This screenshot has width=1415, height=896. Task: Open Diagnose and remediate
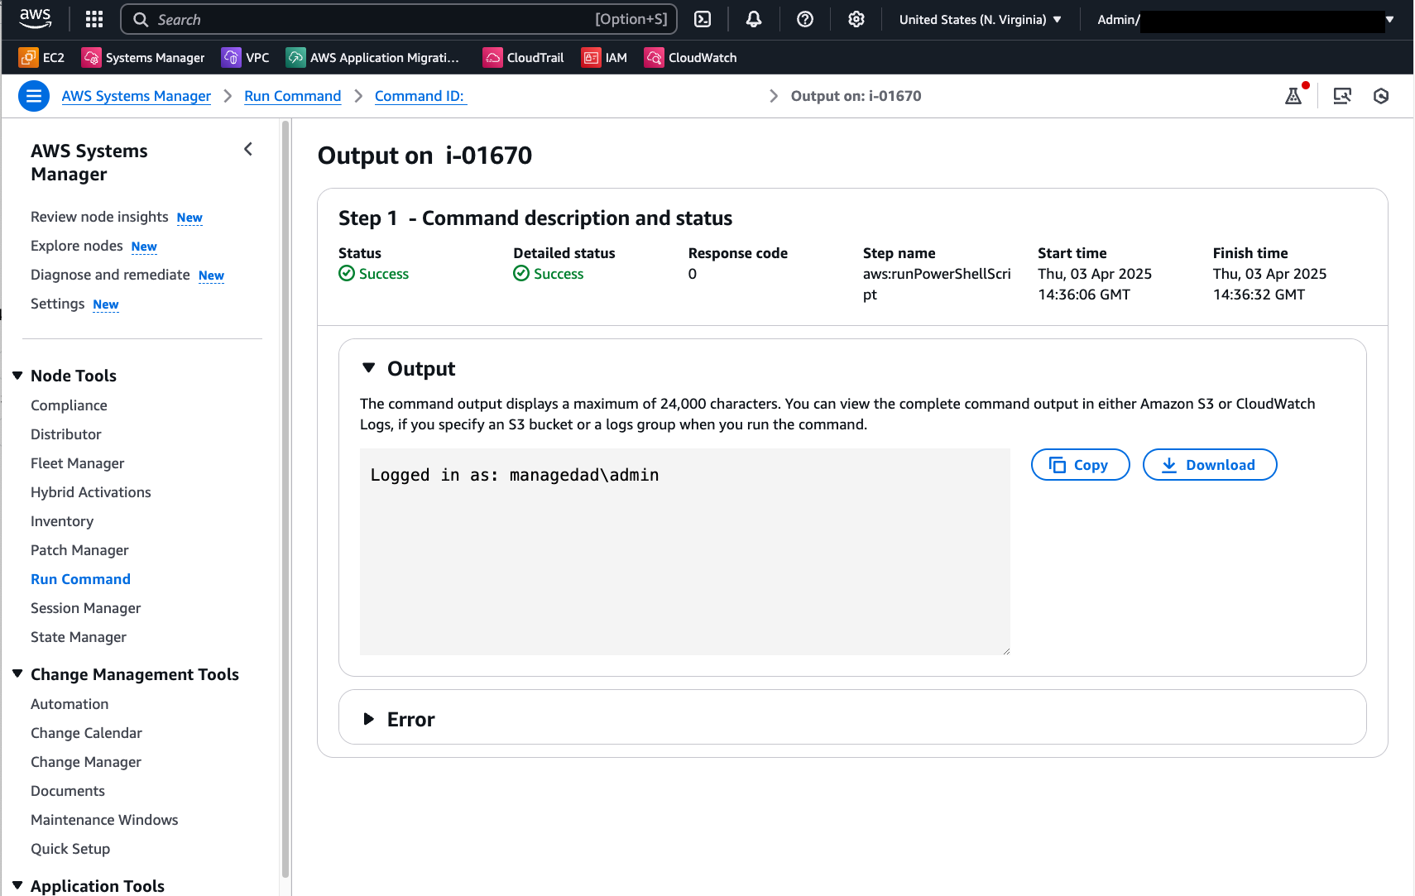click(110, 275)
